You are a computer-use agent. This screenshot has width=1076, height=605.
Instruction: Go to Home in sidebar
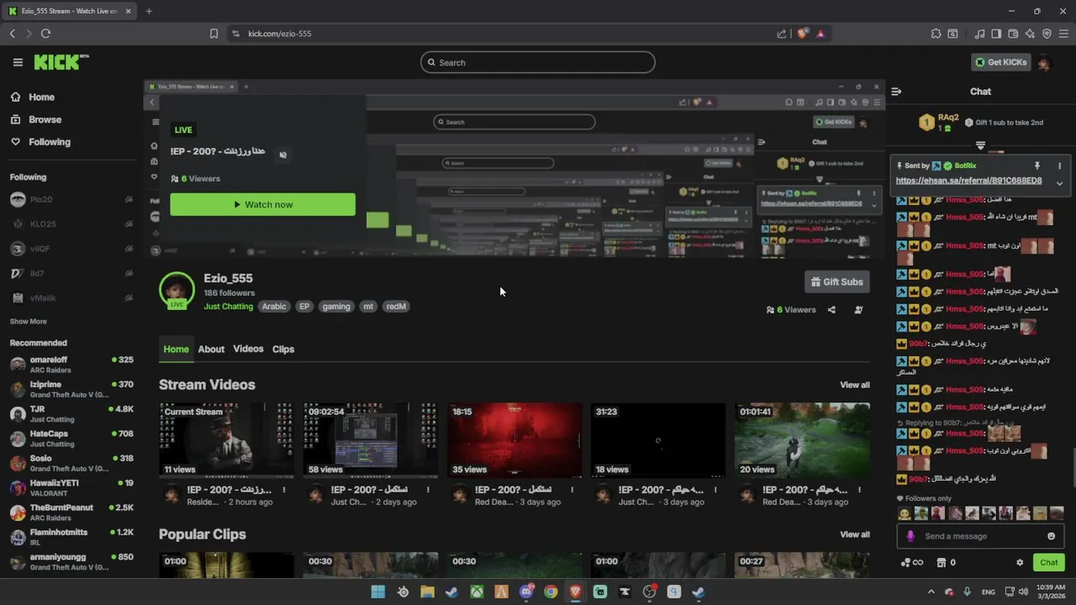(32, 97)
